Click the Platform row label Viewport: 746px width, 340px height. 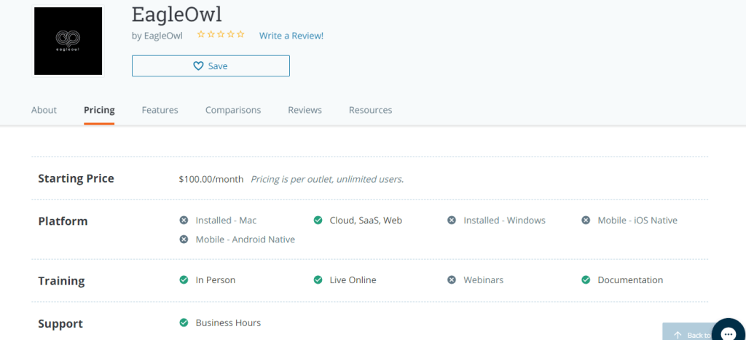click(x=63, y=221)
